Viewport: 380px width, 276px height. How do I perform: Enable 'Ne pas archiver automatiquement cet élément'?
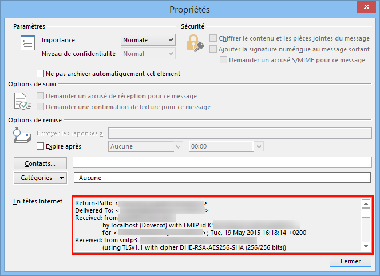40,74
